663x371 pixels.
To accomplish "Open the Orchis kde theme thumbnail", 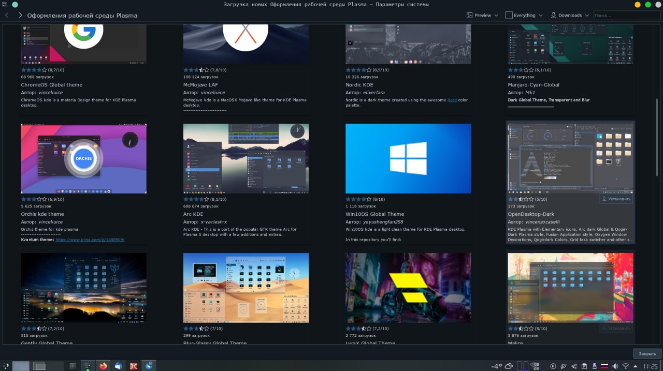I will click(x=83, y=158).
